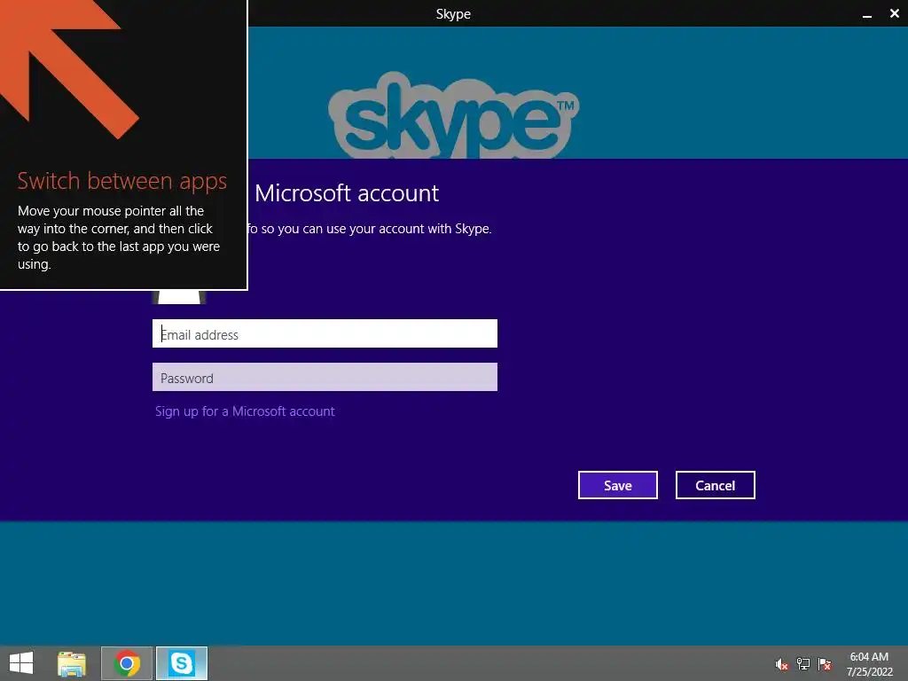
Task: Open Action Center flag icon
Action: tap(825, 664)
